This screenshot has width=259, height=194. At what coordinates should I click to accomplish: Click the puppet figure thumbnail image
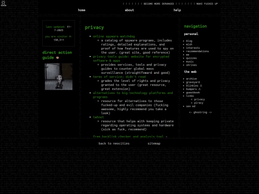(59, 77)
